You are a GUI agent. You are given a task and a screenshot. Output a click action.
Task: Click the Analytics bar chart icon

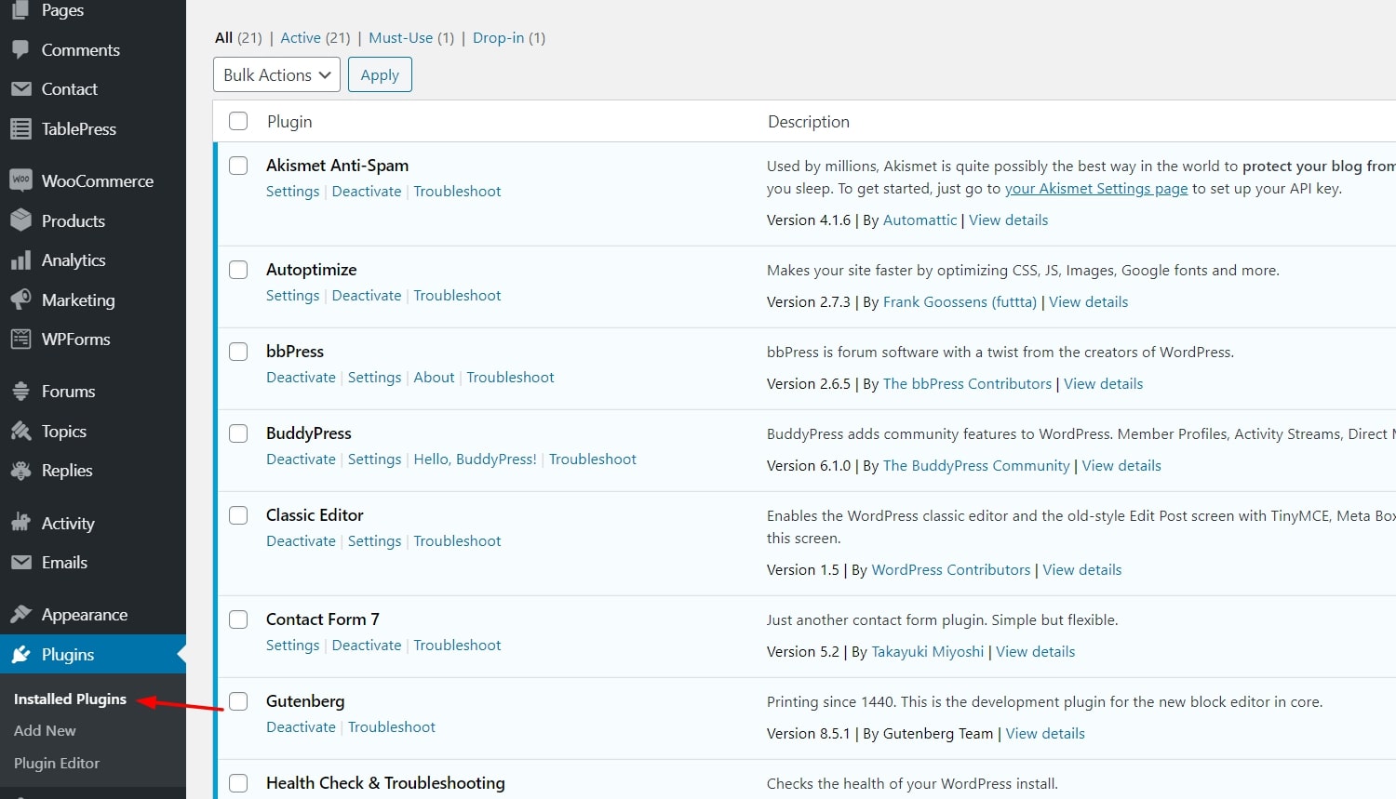coord(20,260)
